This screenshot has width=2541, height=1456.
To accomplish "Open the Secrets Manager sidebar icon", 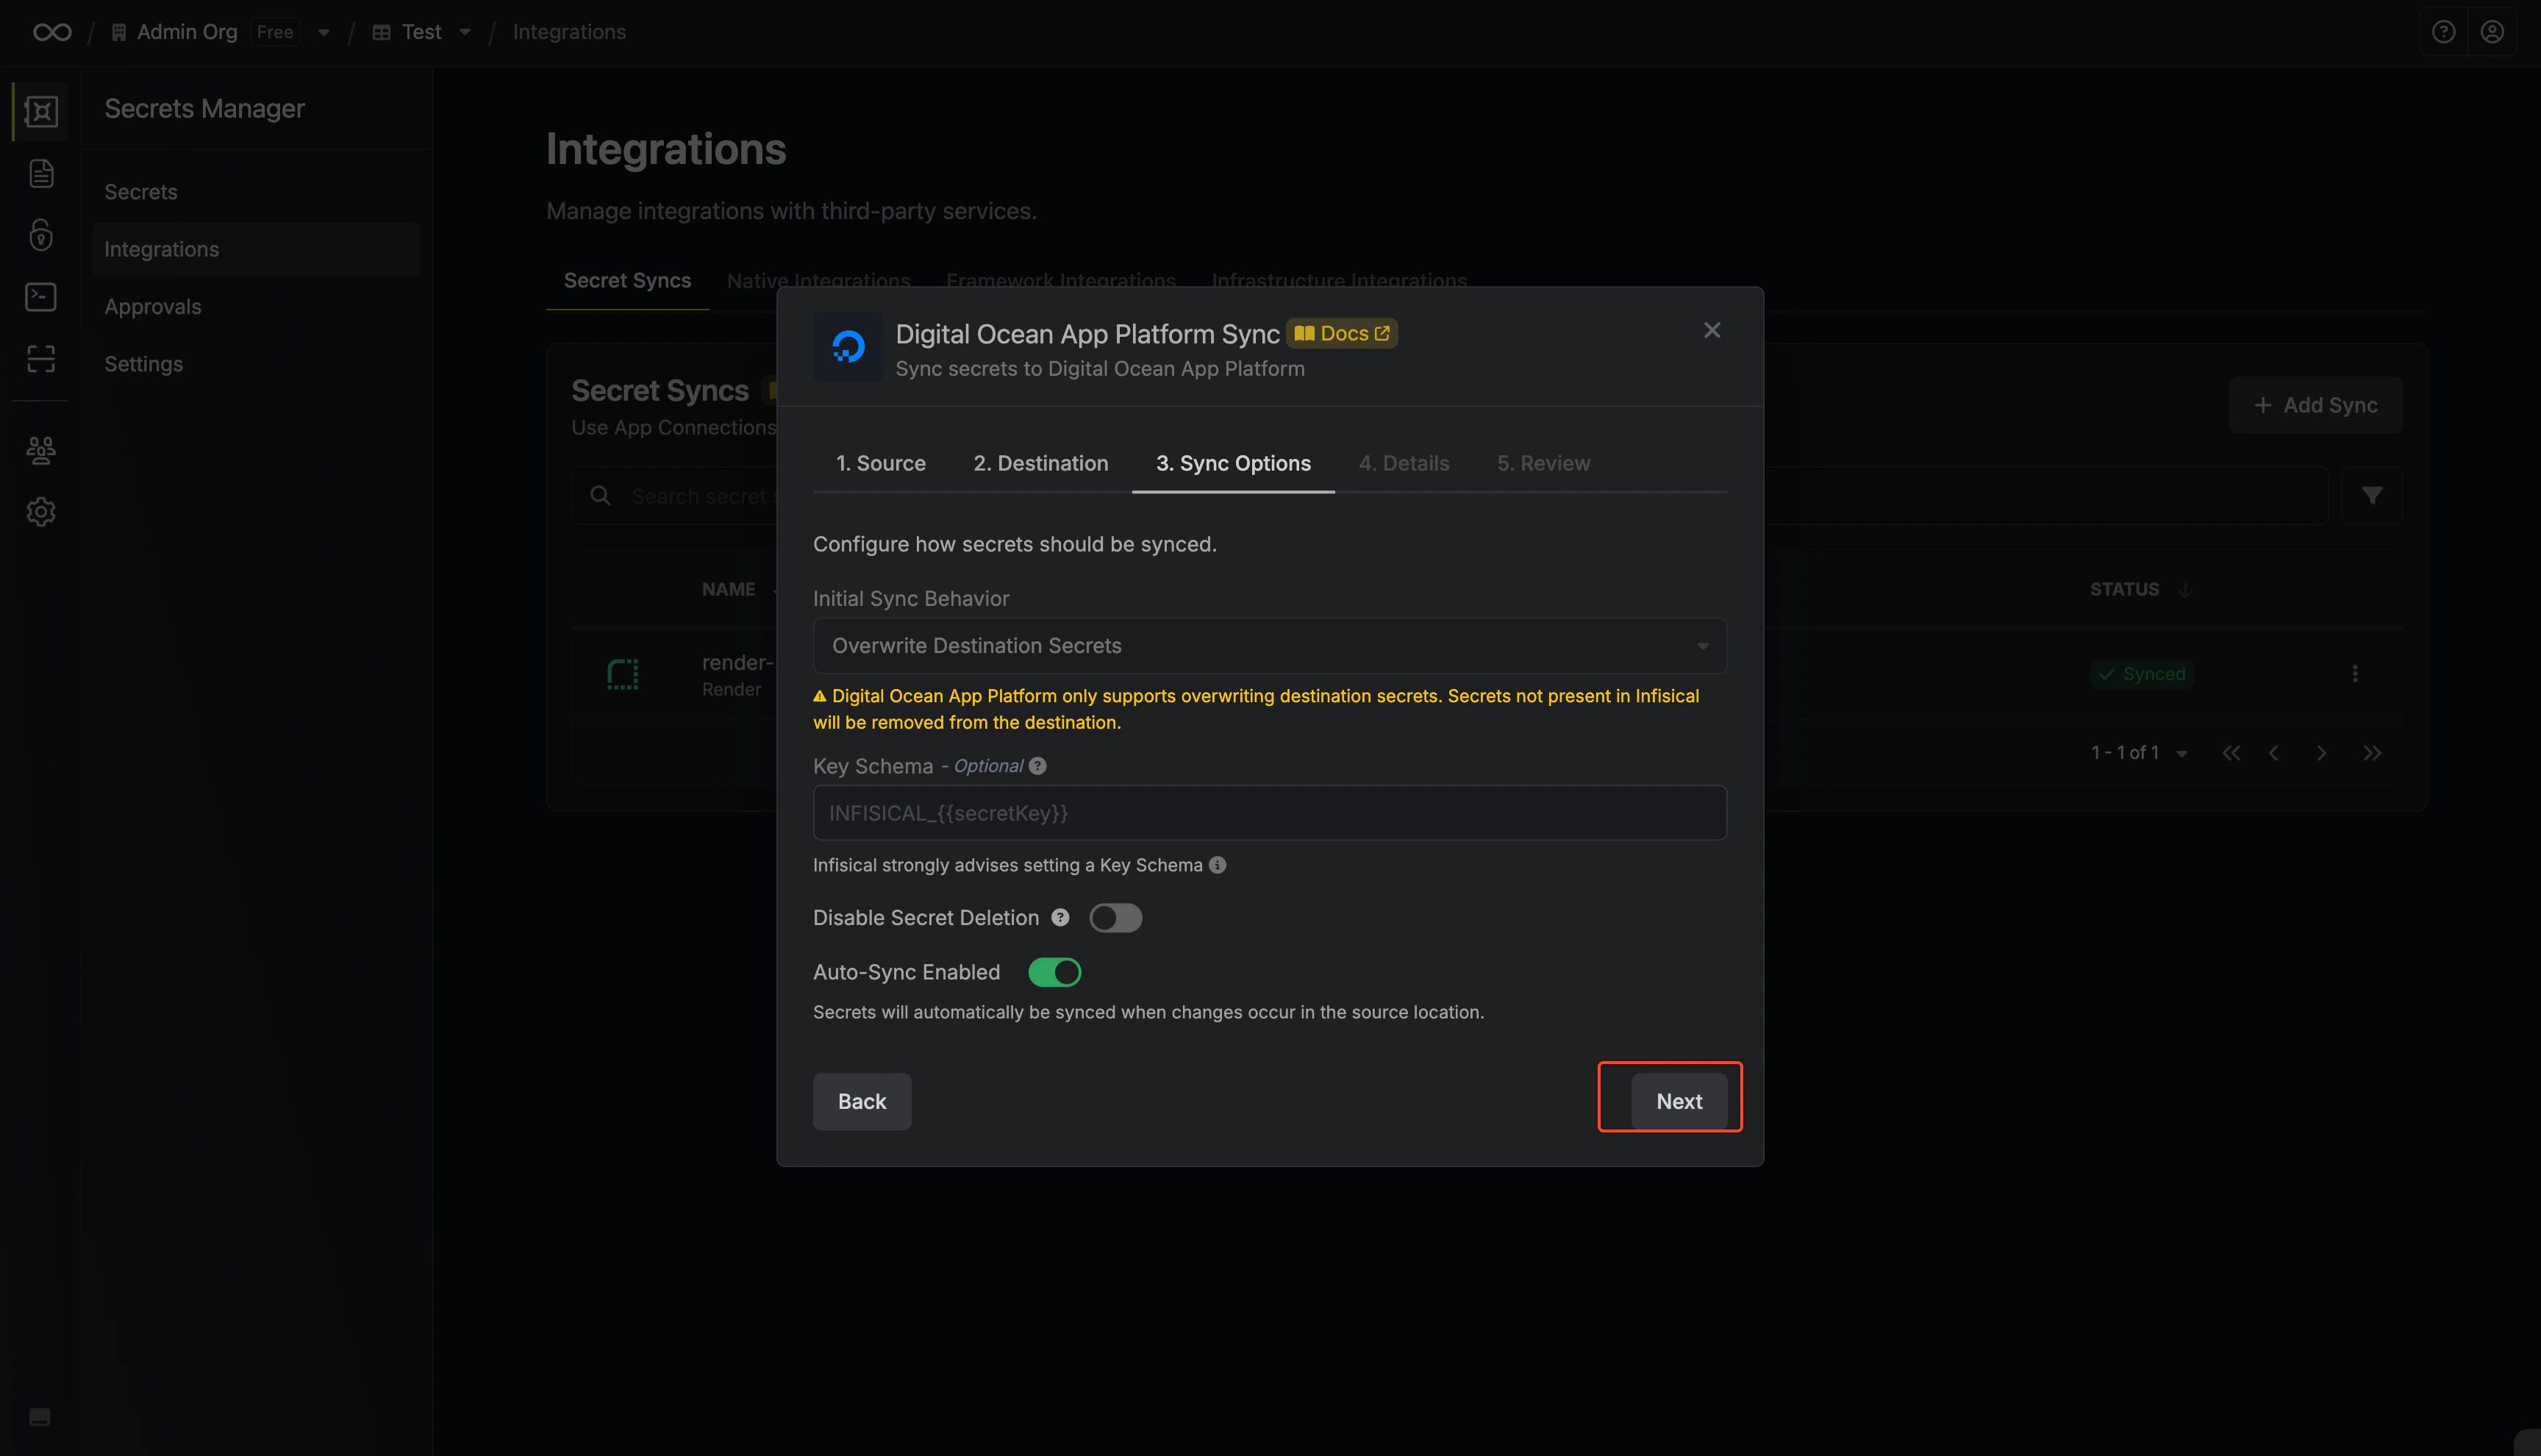I will point(41,111).
